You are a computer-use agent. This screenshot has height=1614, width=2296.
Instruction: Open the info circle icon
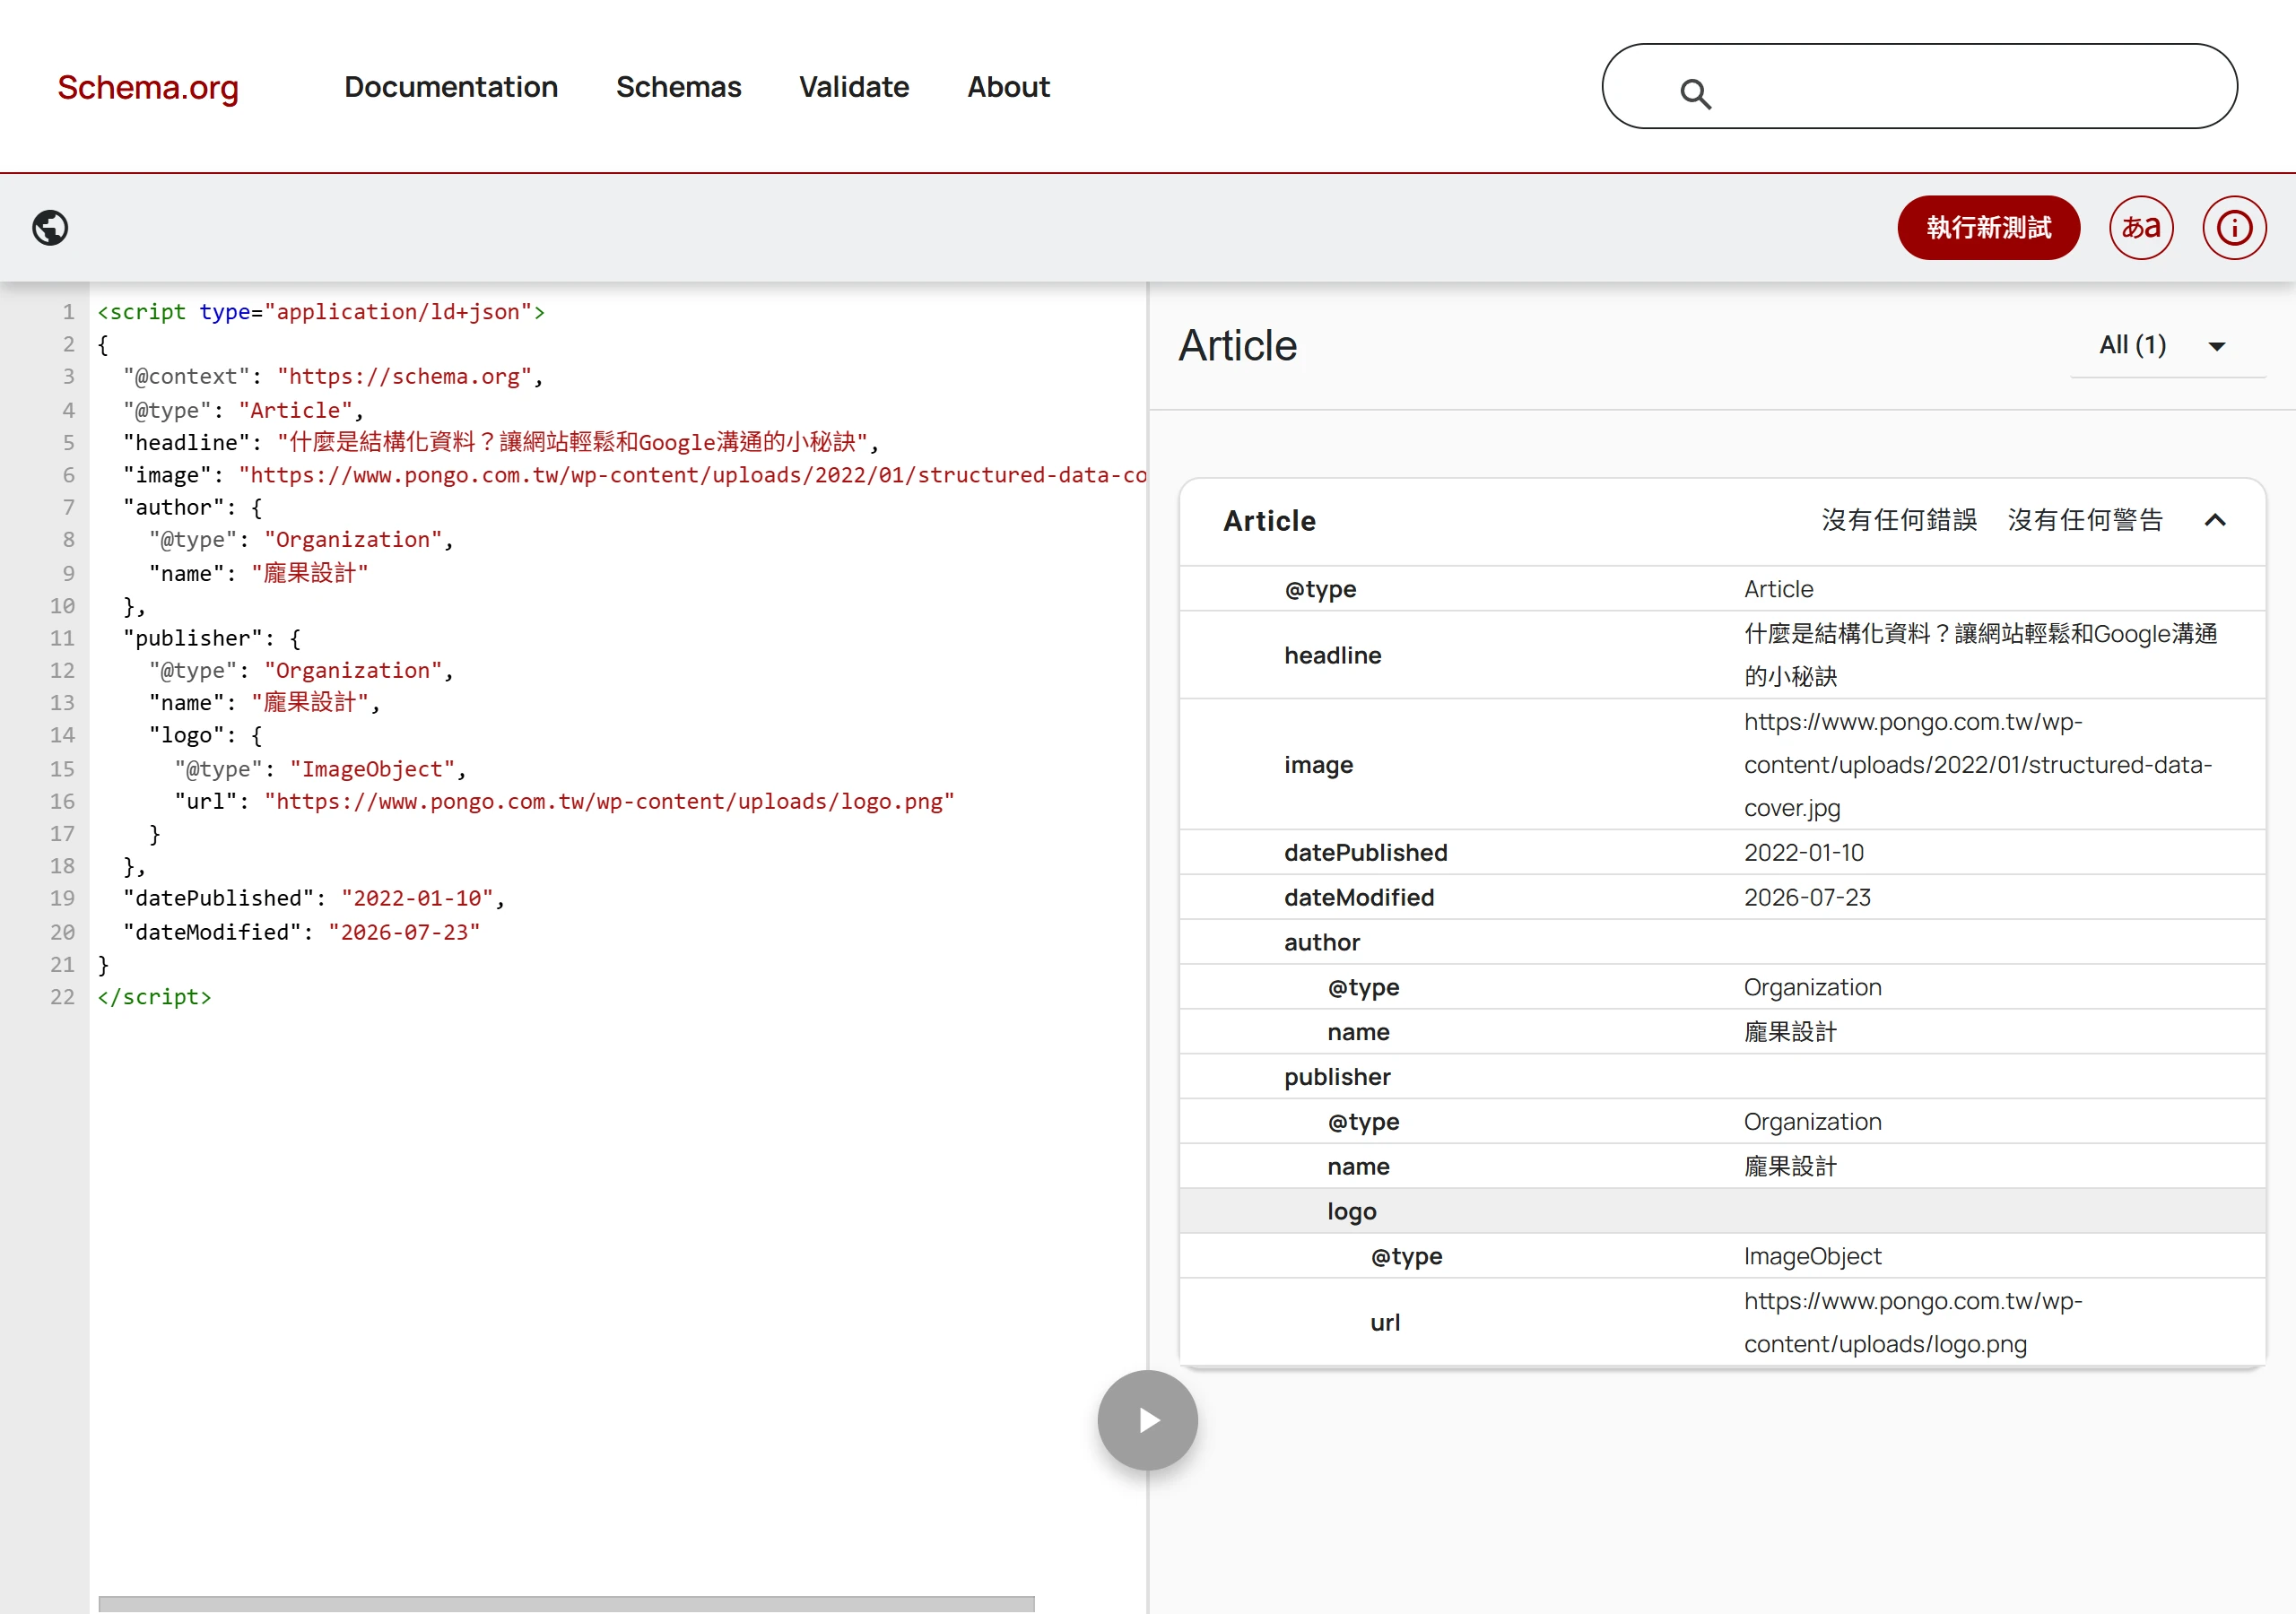[x=2234, y=228]
